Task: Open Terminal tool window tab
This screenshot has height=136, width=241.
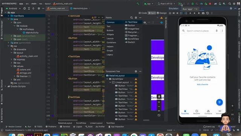Action: tap(65, 127)
